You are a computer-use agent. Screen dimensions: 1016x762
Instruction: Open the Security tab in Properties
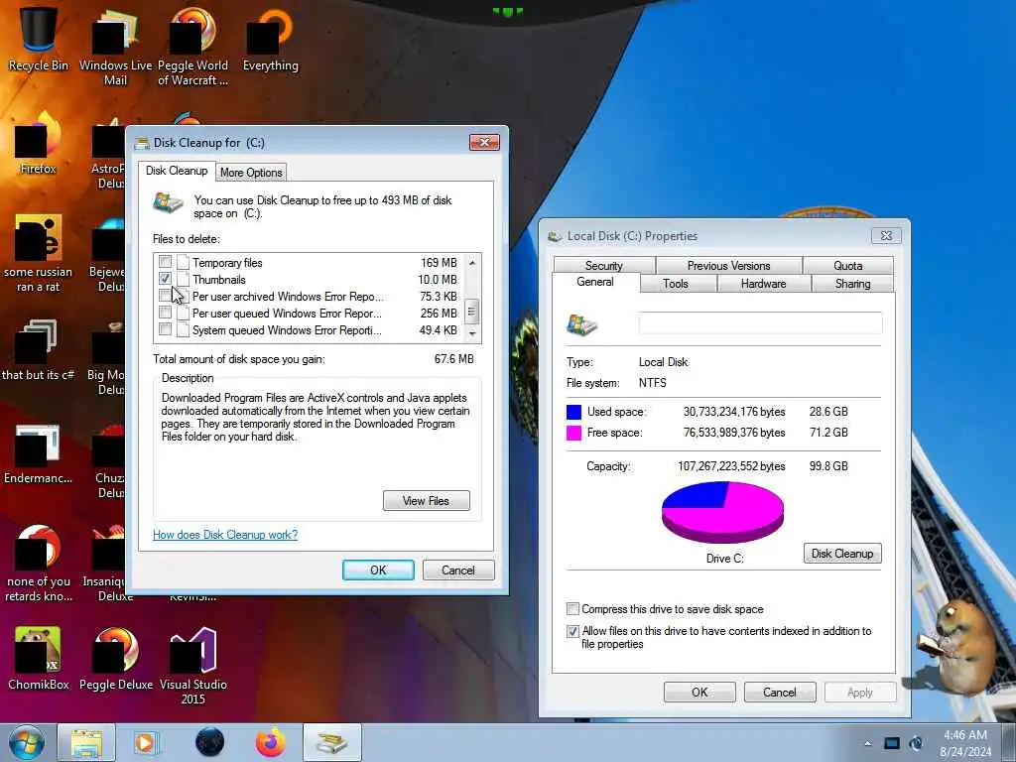point(604,266)
